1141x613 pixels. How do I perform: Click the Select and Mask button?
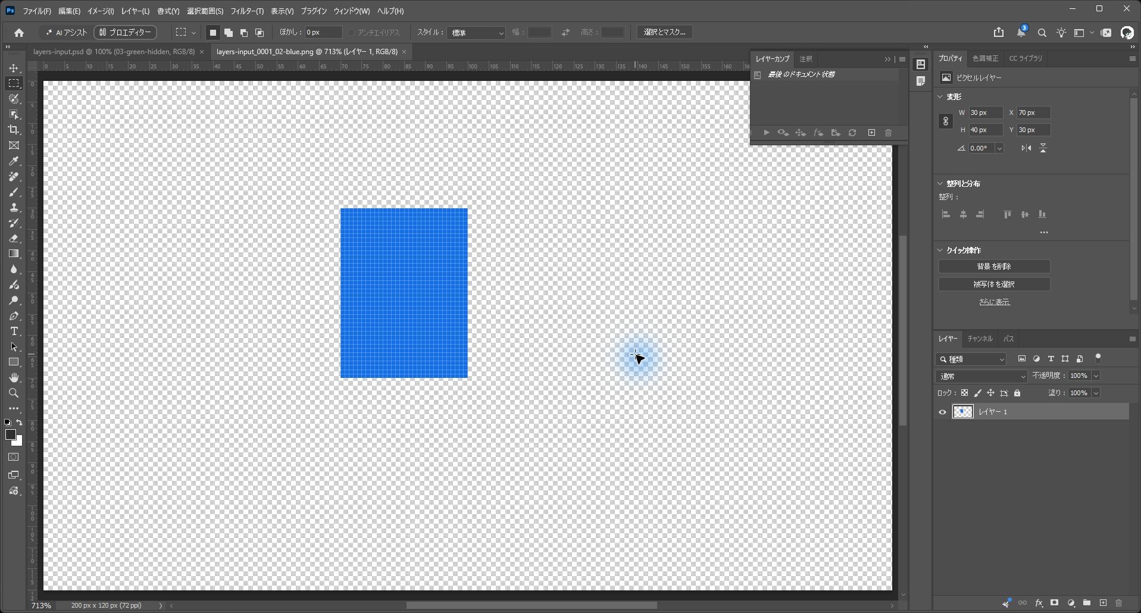click(x=664, y=32)
